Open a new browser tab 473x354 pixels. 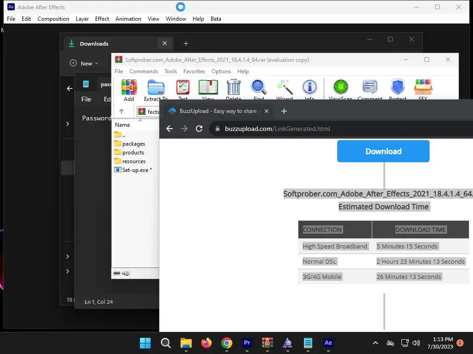(284, 111)
